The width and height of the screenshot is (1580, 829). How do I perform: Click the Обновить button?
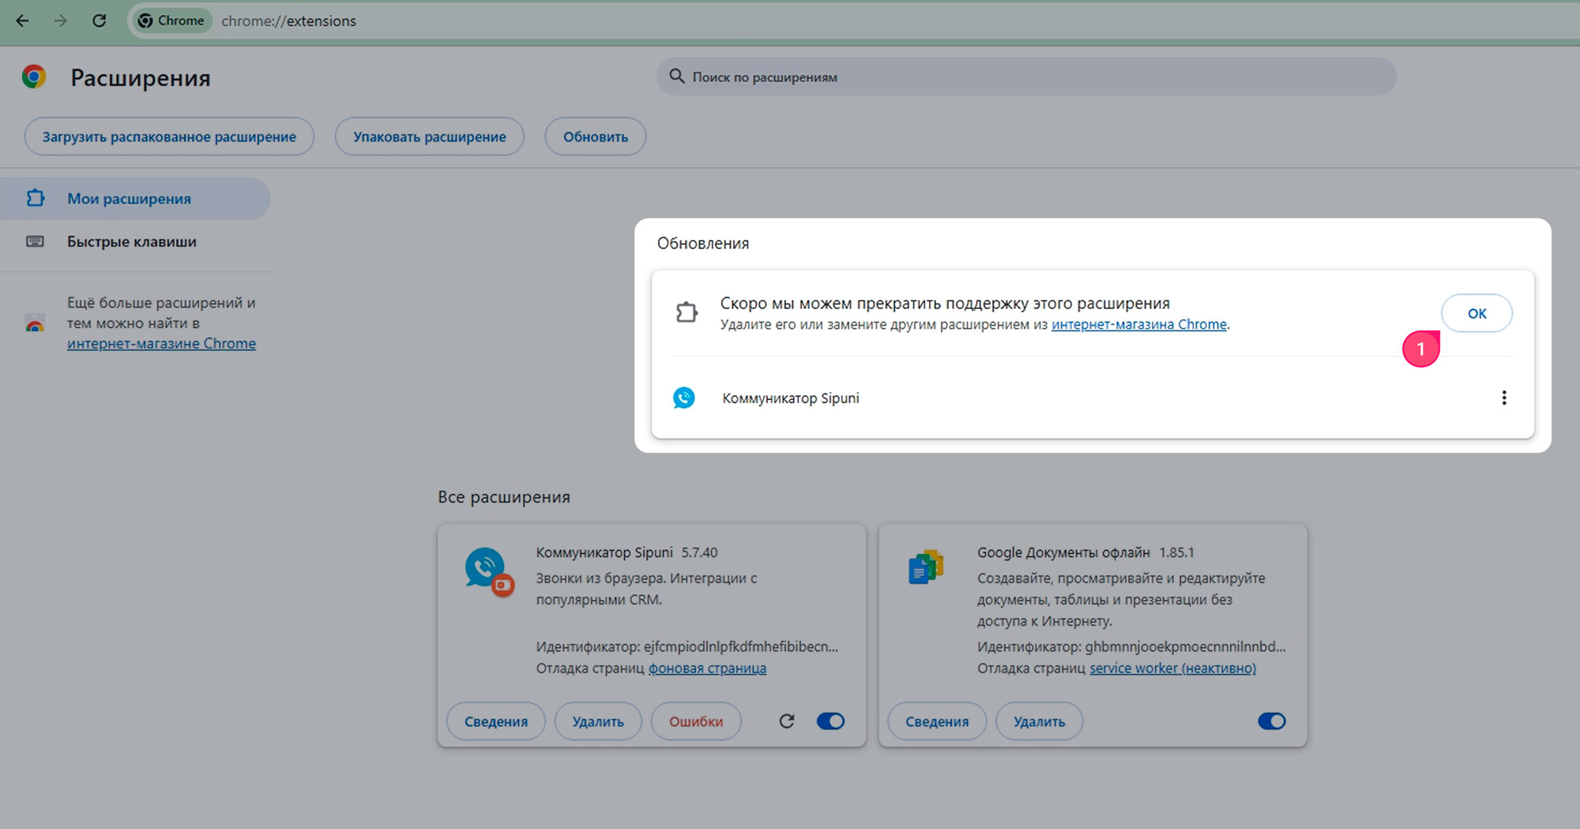tap(596, 137)
